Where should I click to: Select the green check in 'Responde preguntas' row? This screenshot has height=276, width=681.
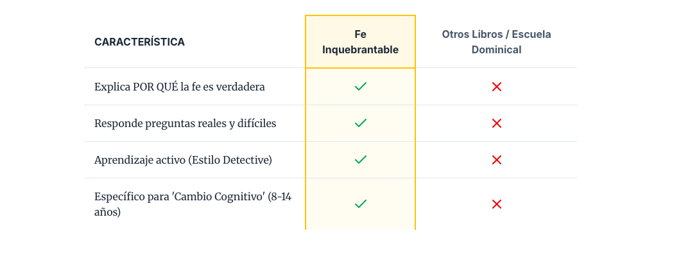(x=361, y=123)
